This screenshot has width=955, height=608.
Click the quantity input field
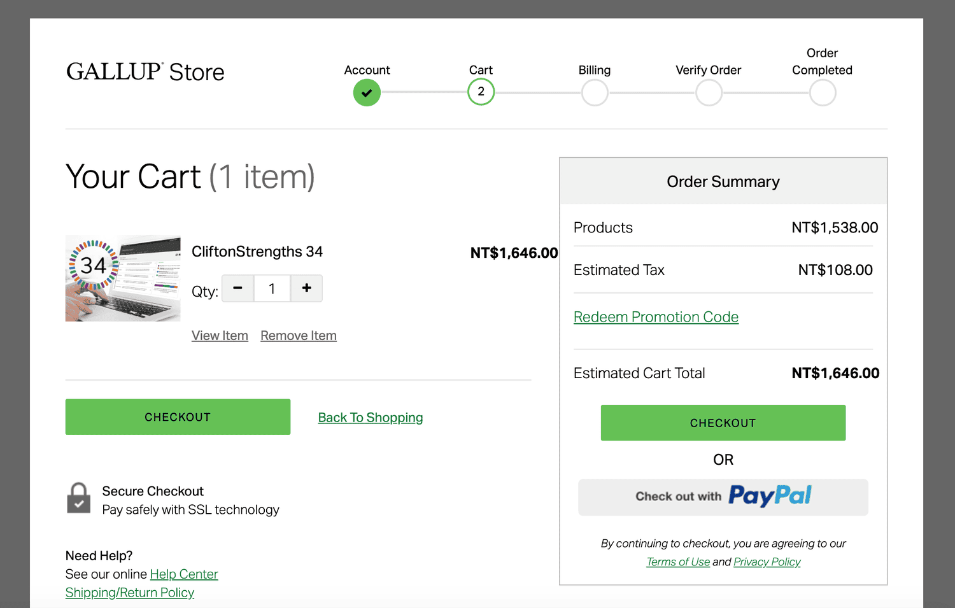tap(272, 288)
